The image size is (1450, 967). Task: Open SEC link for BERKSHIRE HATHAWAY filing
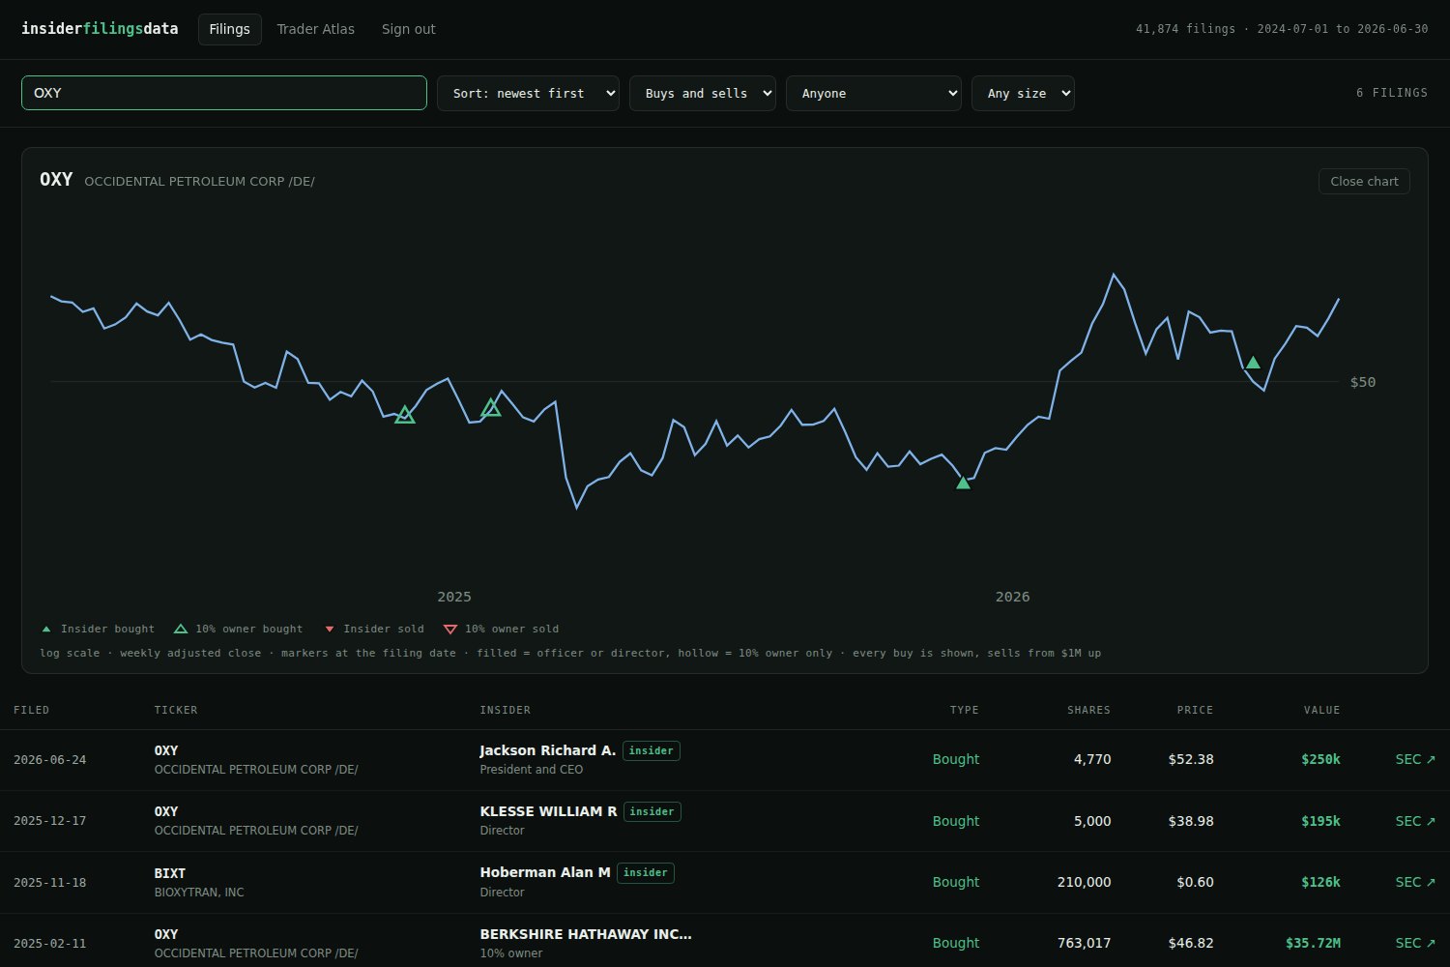coord(1415,943)
